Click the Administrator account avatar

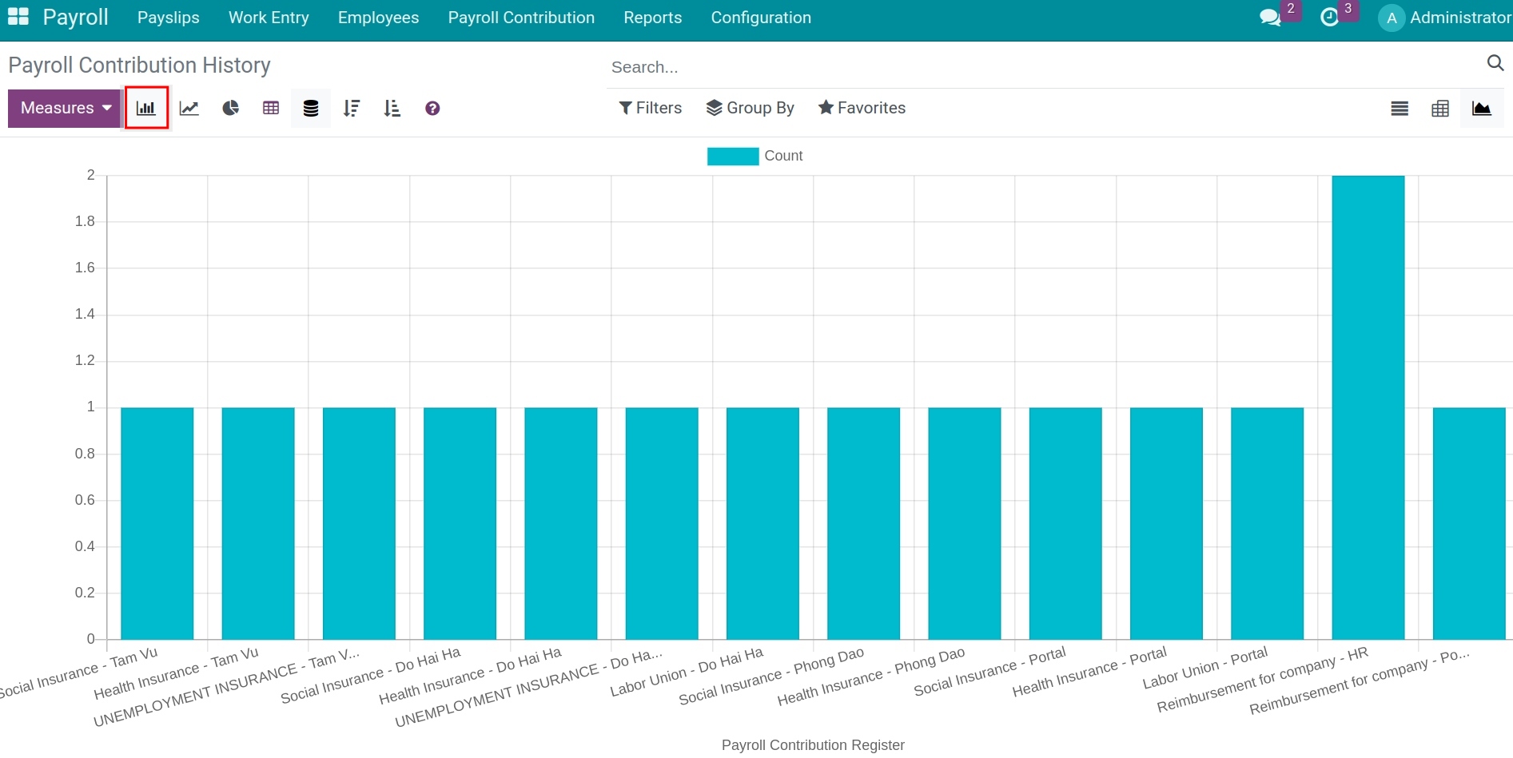tap(1391, 17)
